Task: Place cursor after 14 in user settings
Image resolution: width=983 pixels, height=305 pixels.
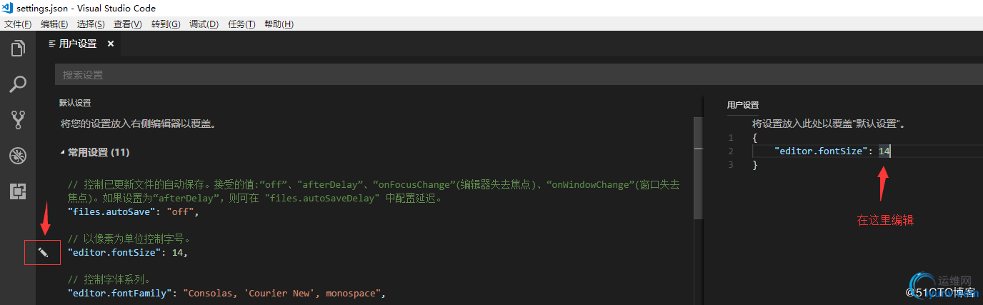Action: 891,151
